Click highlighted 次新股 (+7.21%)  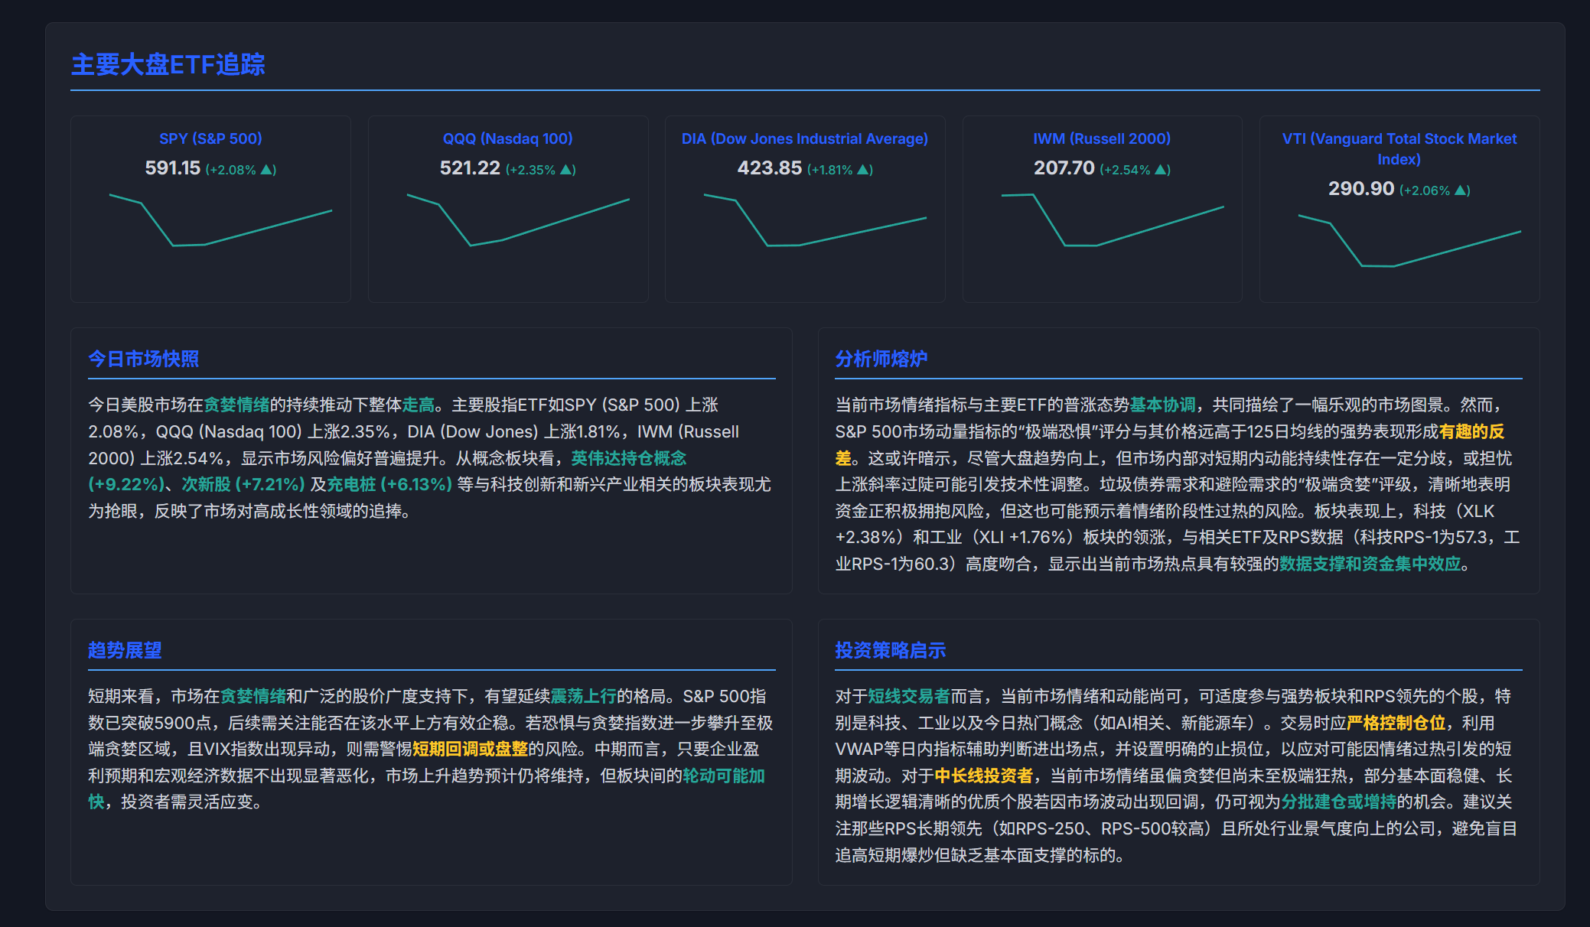coord(243,484)
